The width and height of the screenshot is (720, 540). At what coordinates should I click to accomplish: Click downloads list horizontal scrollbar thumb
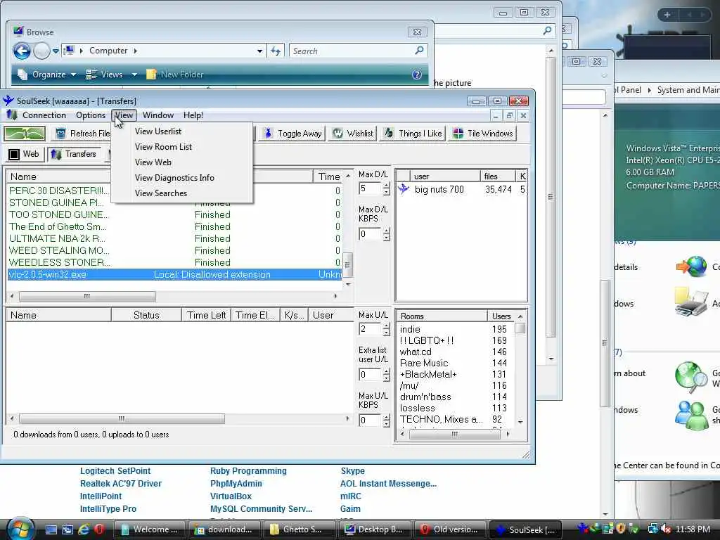[87, 296]
